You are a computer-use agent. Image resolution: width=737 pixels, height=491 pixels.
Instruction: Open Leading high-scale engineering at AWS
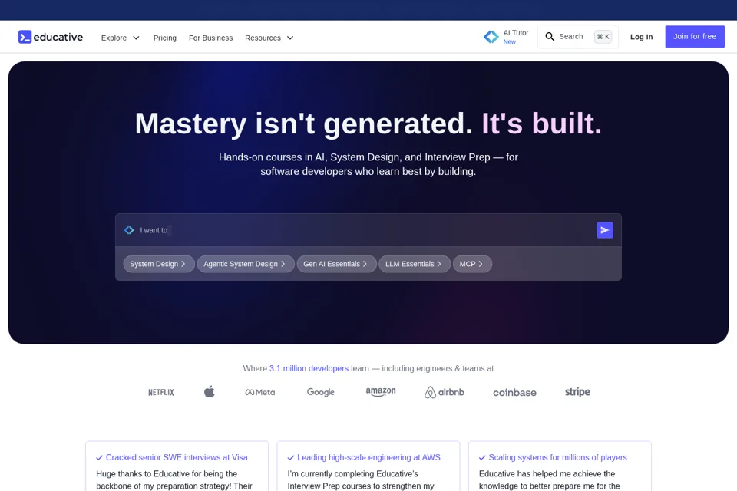point(368,458)
